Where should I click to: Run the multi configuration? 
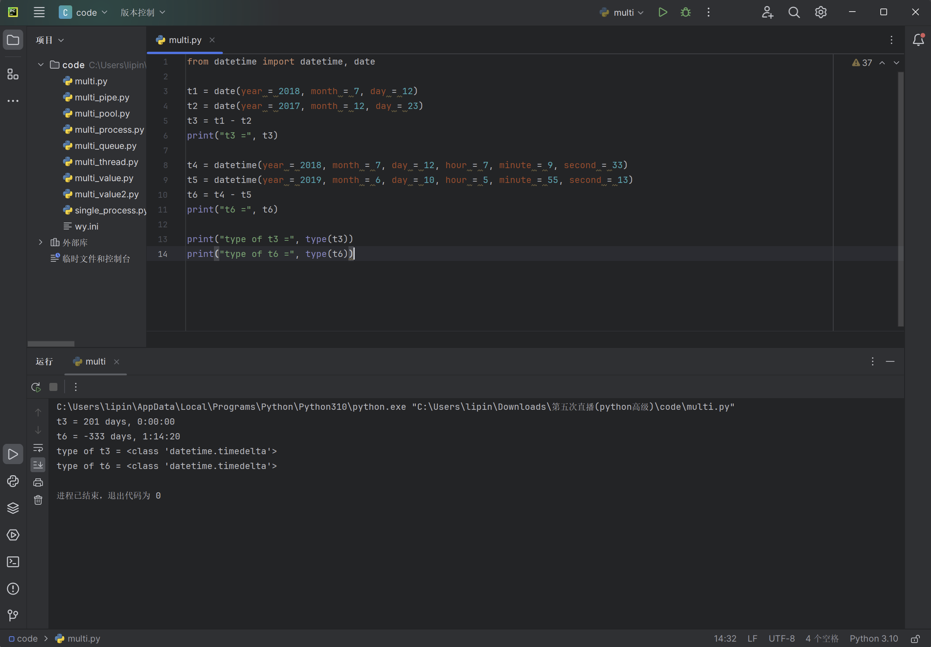point(662,13)
